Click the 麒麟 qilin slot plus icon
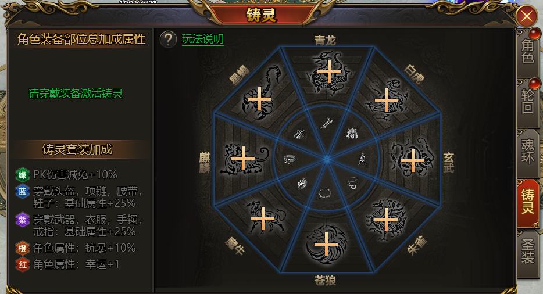This screenshot has height=294, width=543. tap(243, 158)
